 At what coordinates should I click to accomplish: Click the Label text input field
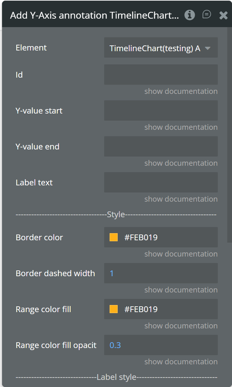coord(161,182)
